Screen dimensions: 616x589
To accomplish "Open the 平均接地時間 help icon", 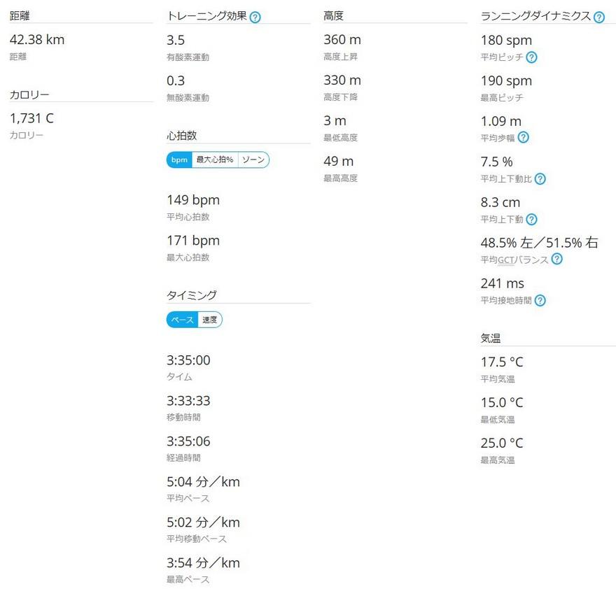I will (x=540, y=300).
